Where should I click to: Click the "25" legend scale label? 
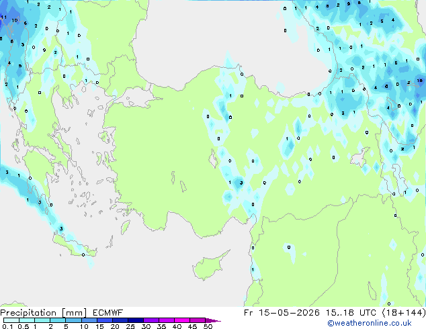tap(130, 326)
